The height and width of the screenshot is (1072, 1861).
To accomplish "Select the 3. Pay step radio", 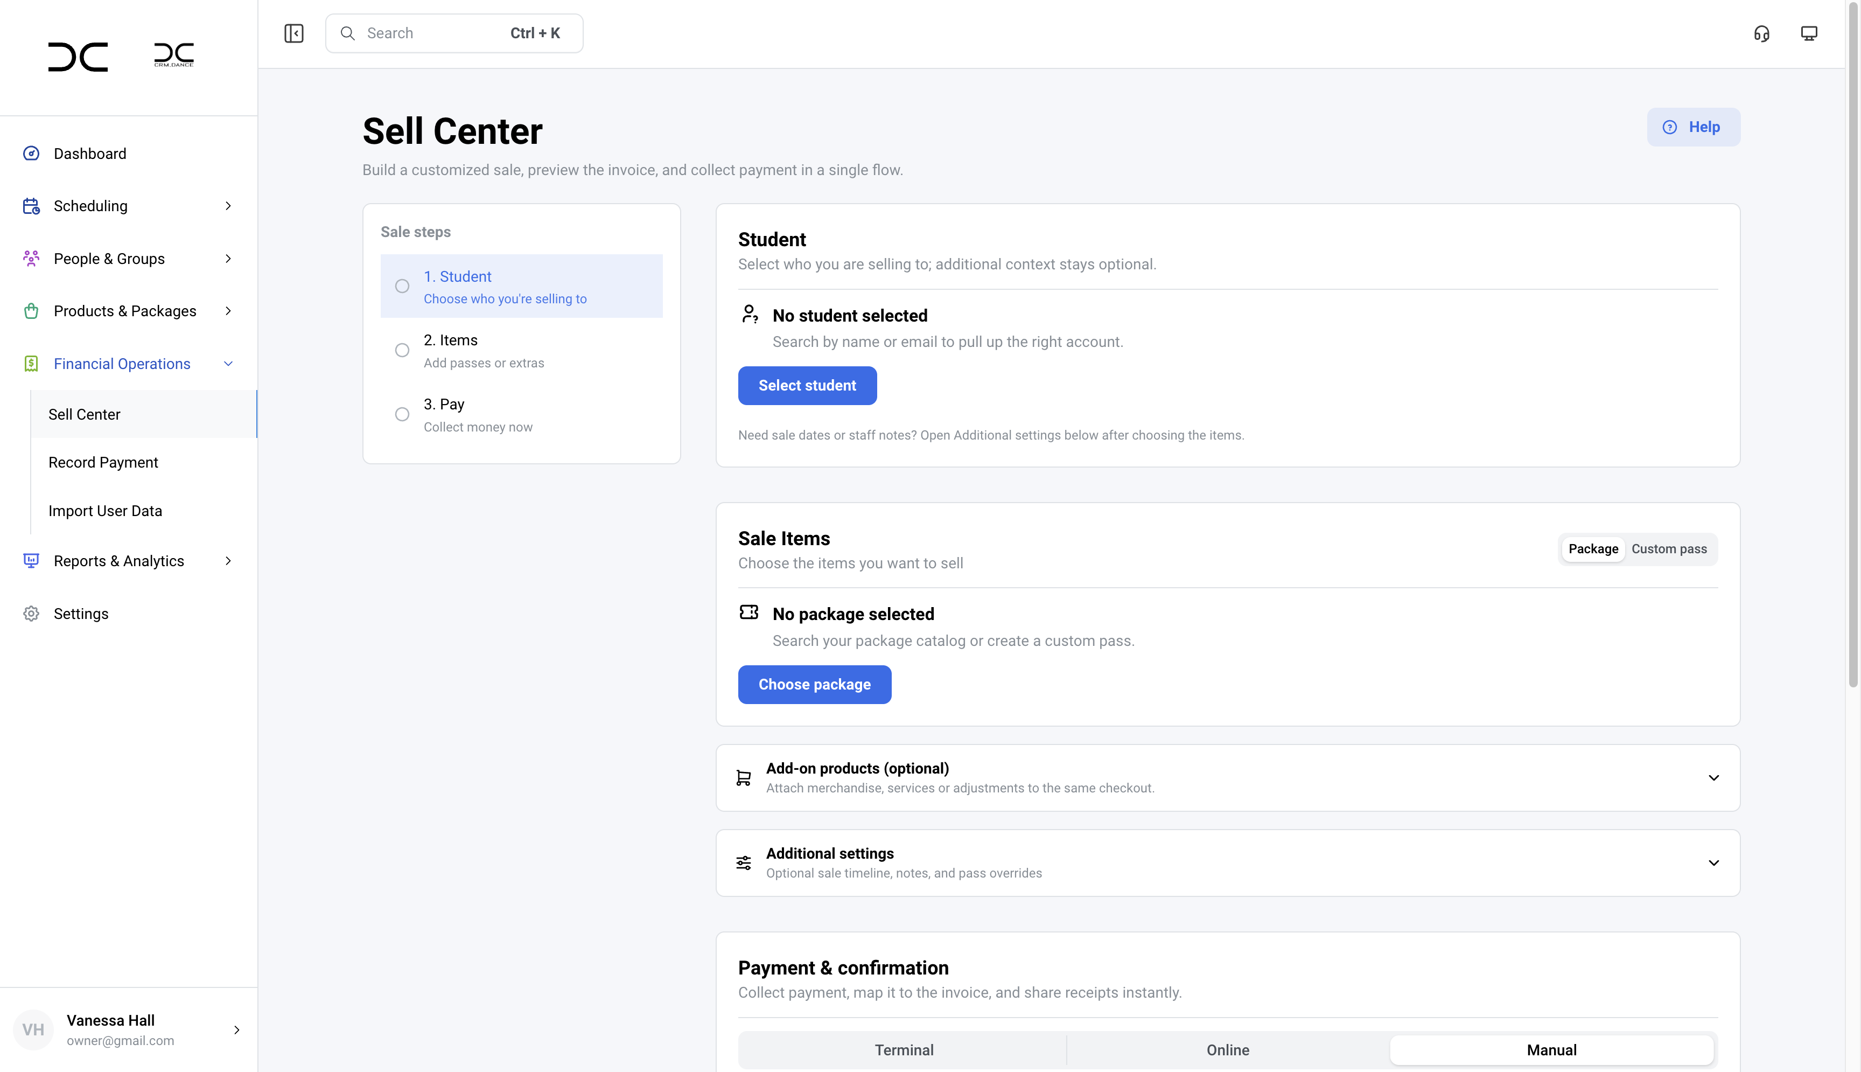I will point(402,414).
